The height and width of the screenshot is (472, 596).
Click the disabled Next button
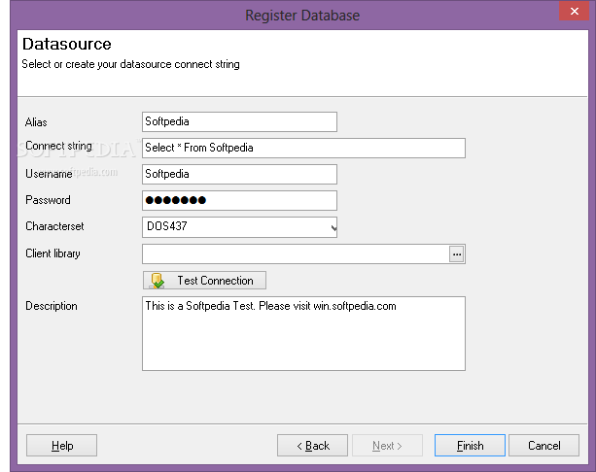(x=387, y=446)
